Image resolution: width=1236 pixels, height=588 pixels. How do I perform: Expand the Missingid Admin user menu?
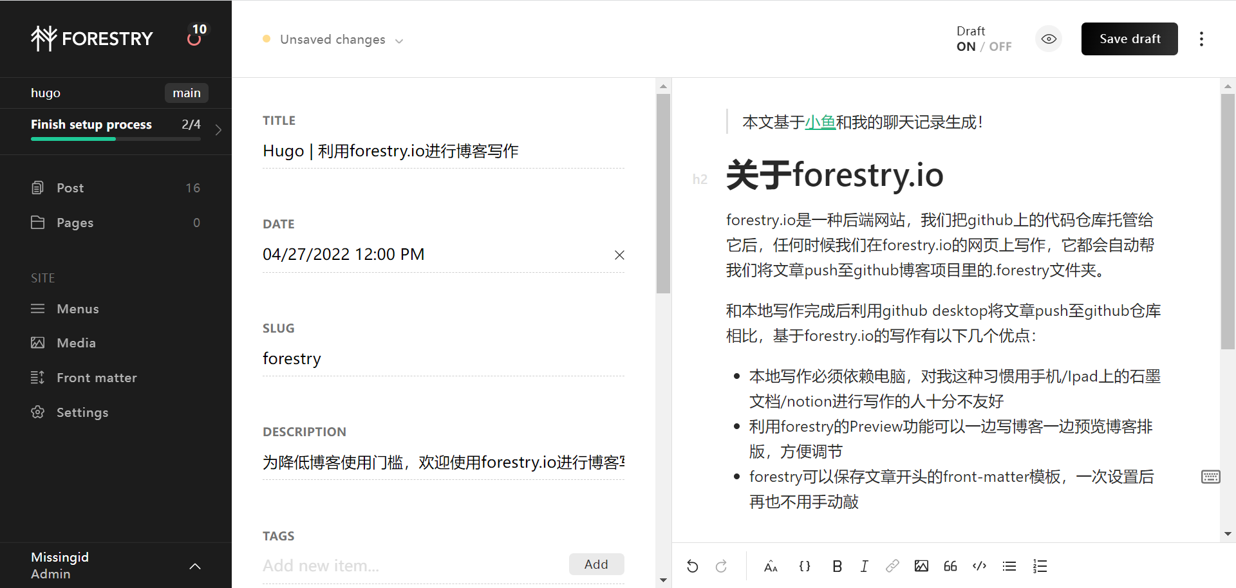click(x=195, y=566)
